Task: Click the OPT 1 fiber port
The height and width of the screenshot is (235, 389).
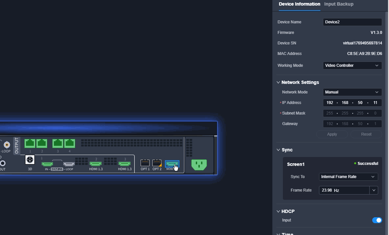Action: click(145, 163)
